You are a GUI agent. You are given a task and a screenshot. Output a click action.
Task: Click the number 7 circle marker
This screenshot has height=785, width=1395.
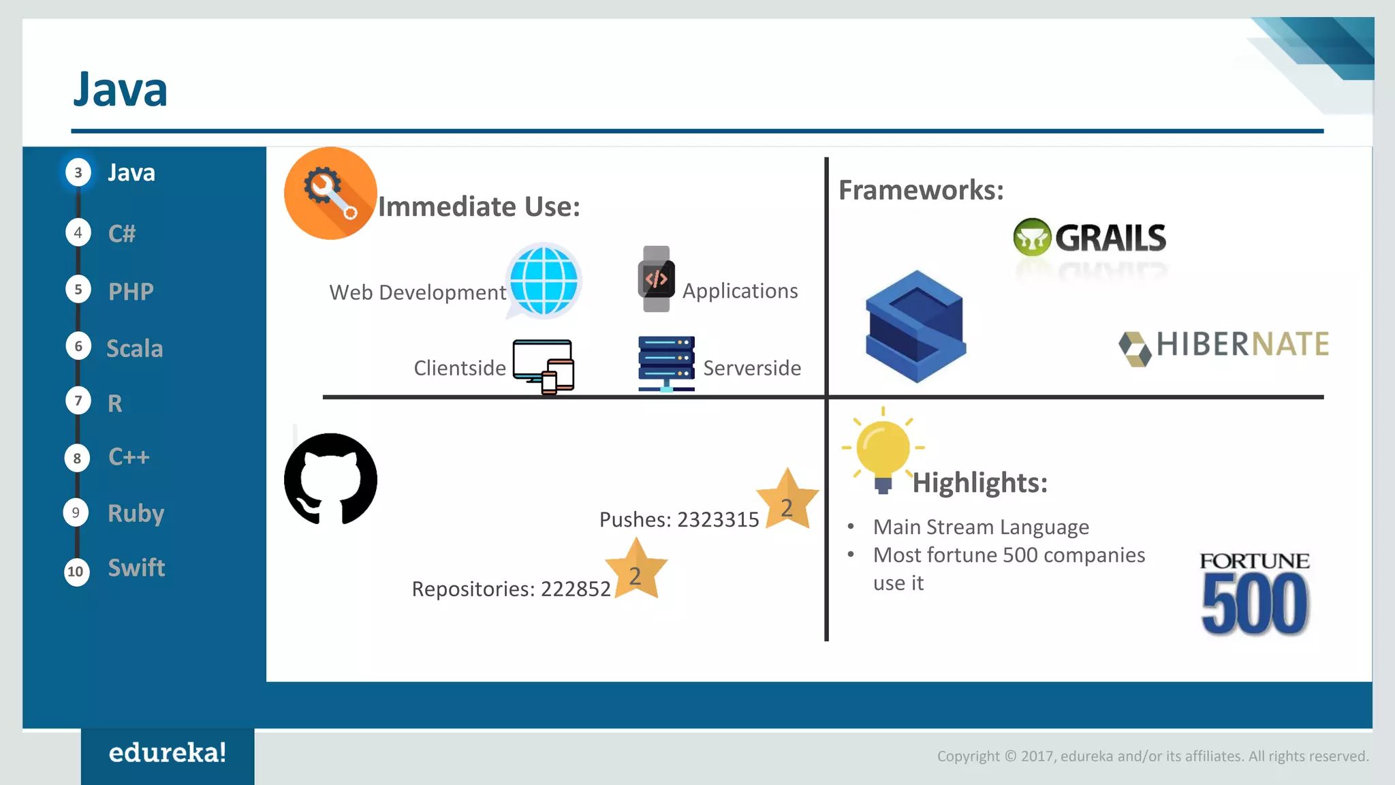pyautogui.click(x=78, y=401)
